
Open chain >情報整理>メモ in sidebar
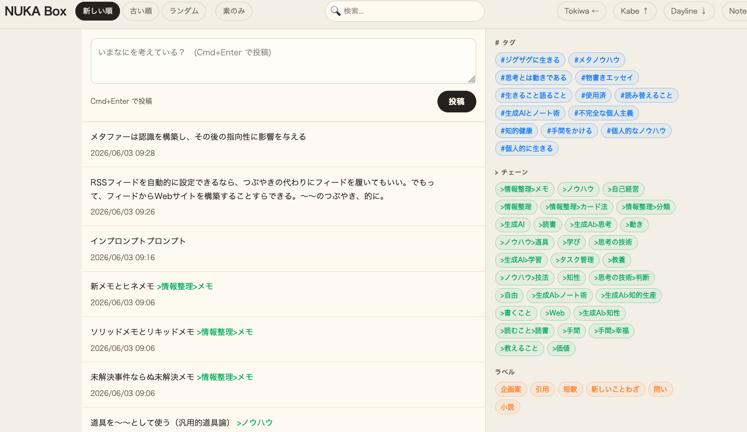pyautogui.click(x=524, y=189)
